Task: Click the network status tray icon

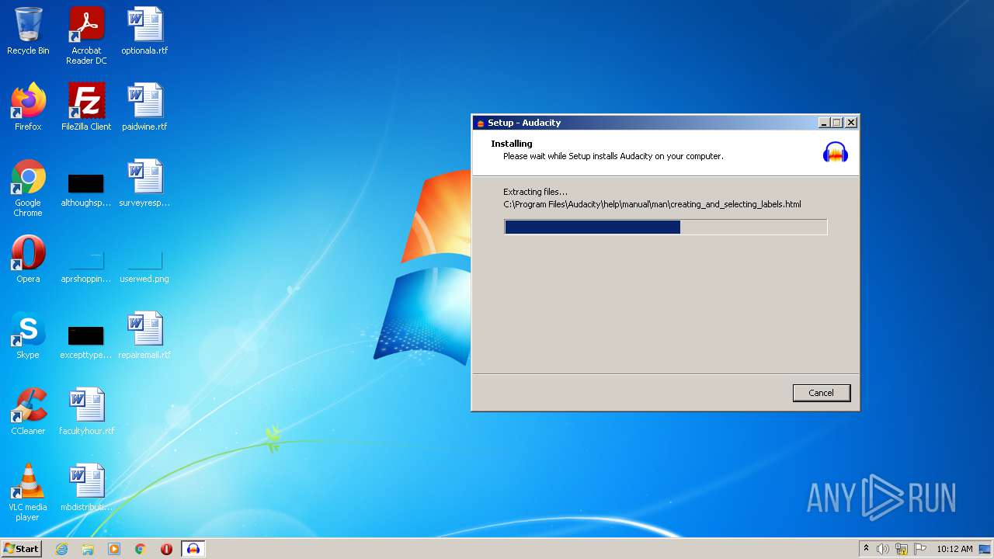Action: click(x=902, y=549)
